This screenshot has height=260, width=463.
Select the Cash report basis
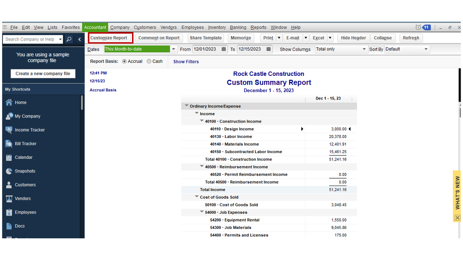(149, 62)
